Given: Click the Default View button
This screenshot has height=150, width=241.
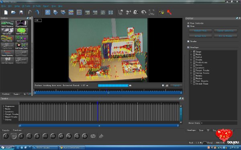Looking at the screenshot, I should tap(200, 31).
